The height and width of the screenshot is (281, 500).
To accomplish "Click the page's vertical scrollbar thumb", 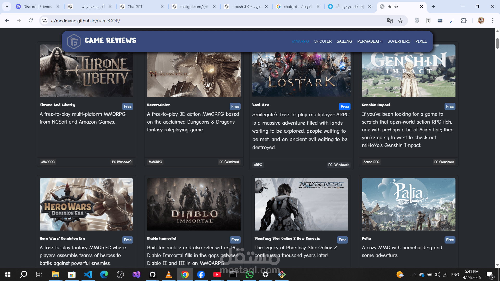I will (x=497, y=43).
